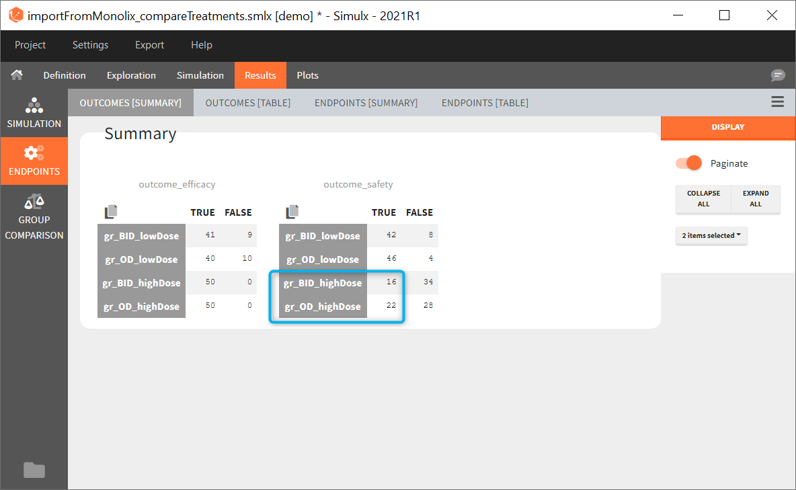This screenshot has width=796, height=490.
Task: Open the Export menu
Action: tap(149, 45)
